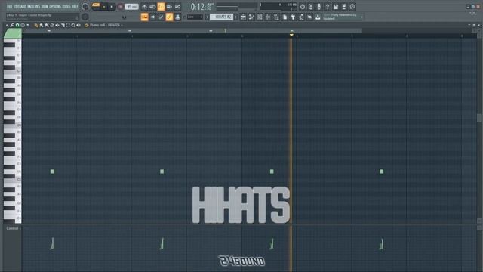Switch the PAT/SONG playback mode button

[96, 6]
